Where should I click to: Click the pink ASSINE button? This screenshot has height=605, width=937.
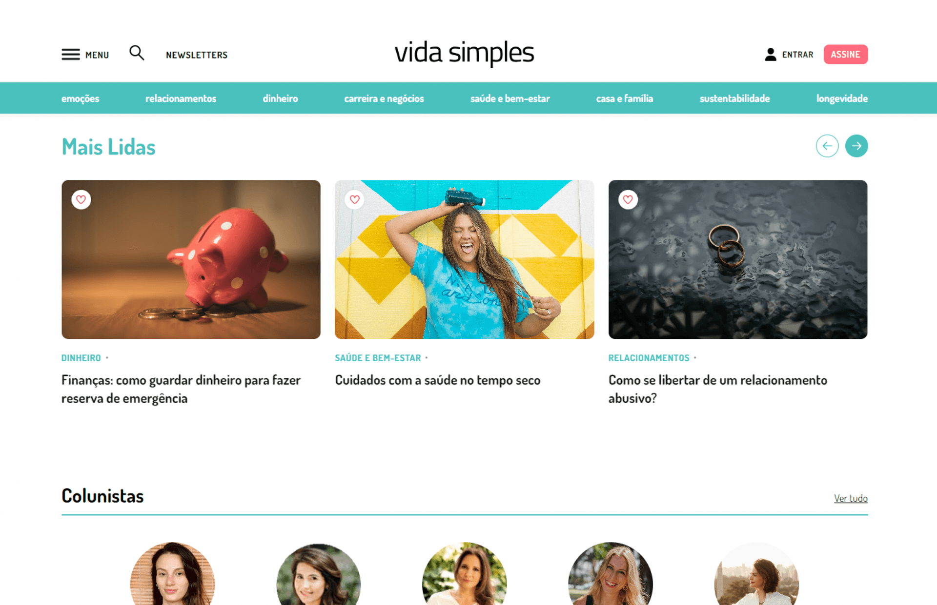point(845,55)
